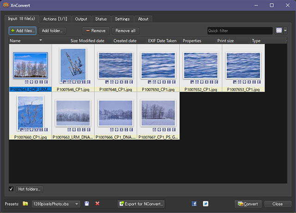Click the GPS pin badge on P1007643_HDP_LRM
Viewport: 296px width, 213px height.
pos(31,82)
